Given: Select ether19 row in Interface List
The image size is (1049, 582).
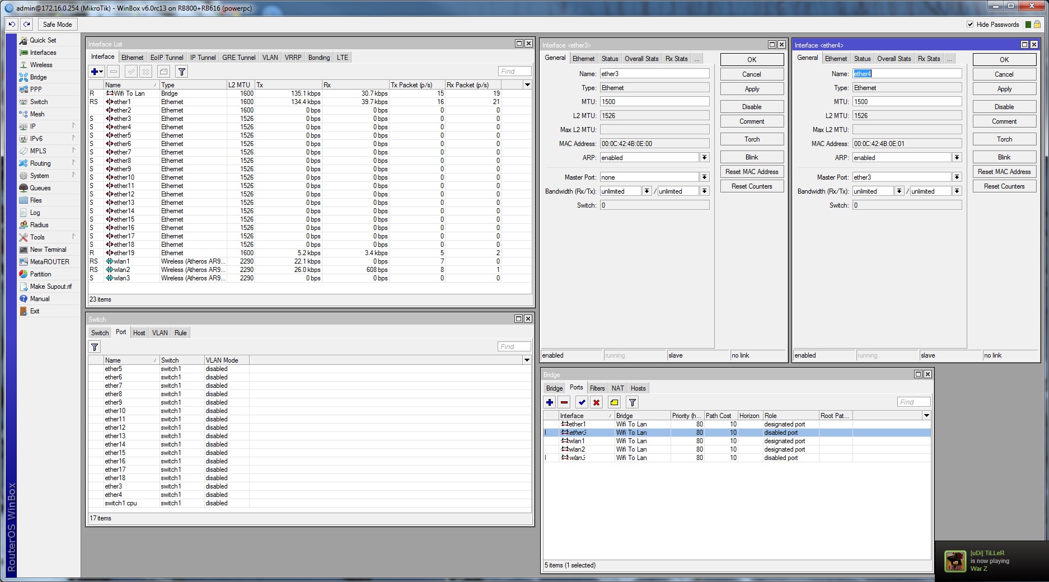Looking at the screenshot, I should point(310,253).
